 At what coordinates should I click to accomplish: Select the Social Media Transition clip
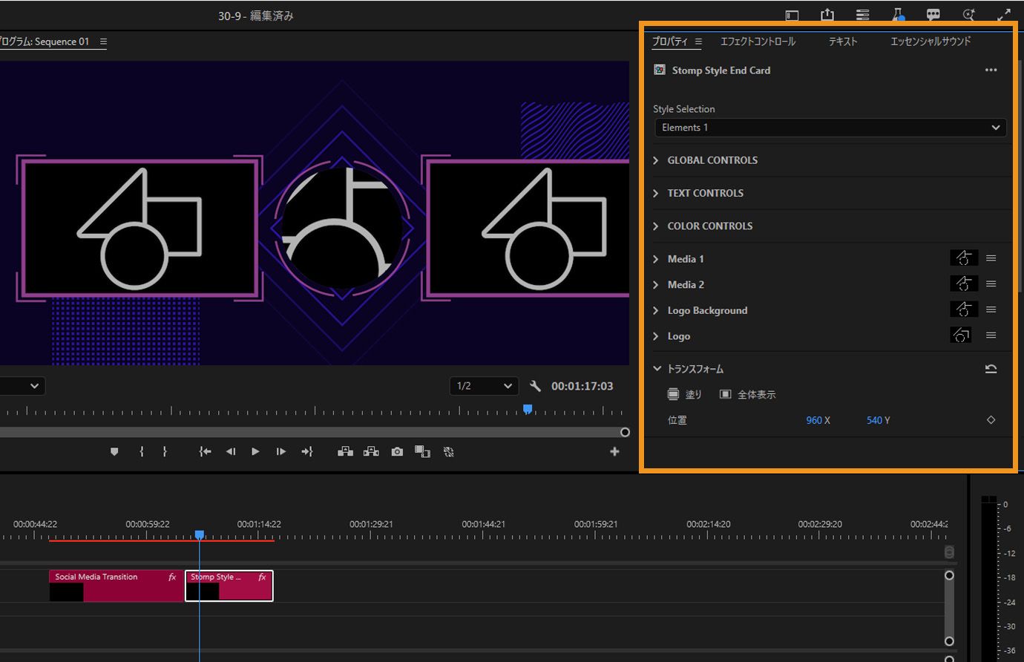click(x=115, y=585)
